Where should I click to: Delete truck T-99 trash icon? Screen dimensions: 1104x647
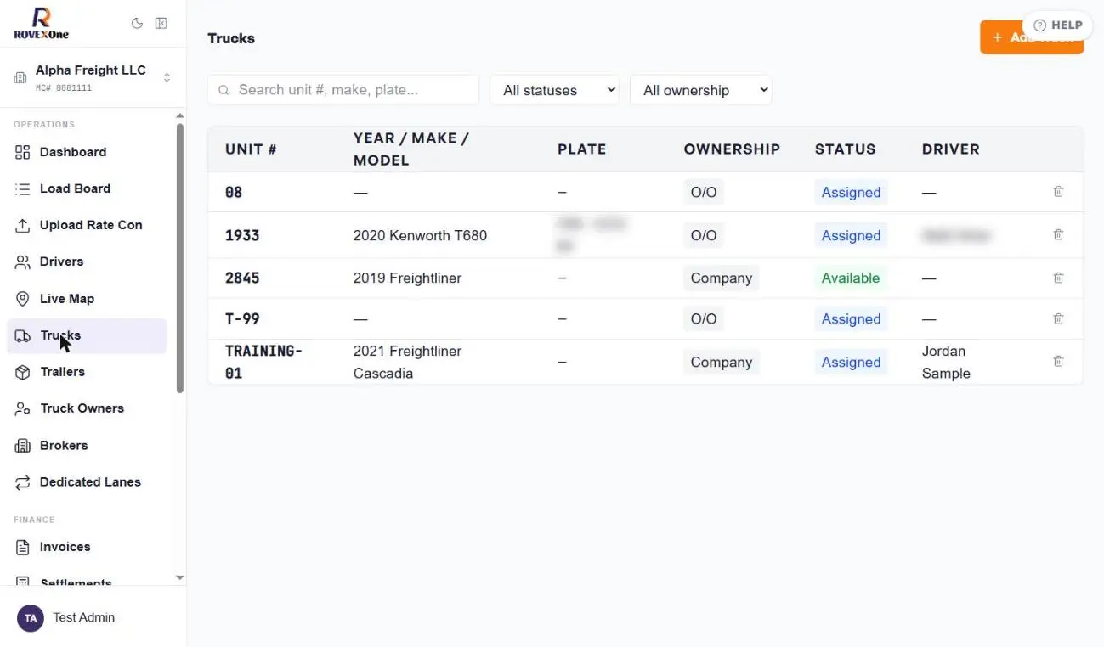coord(1058,319)
